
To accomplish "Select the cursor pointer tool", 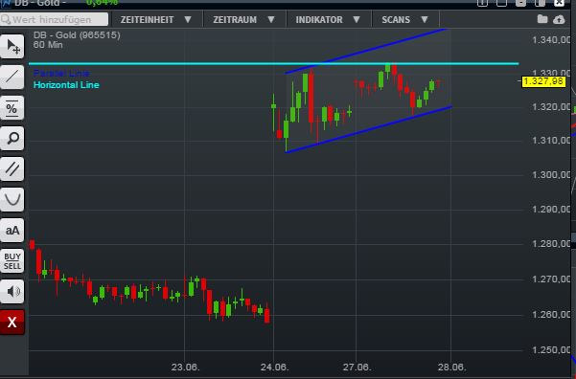I will pos(12,47).
